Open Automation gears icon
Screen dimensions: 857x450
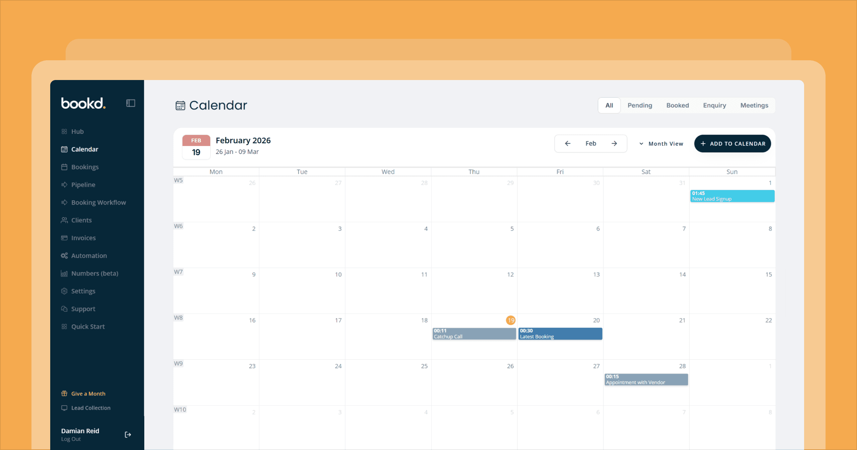(x=64, y=256)
